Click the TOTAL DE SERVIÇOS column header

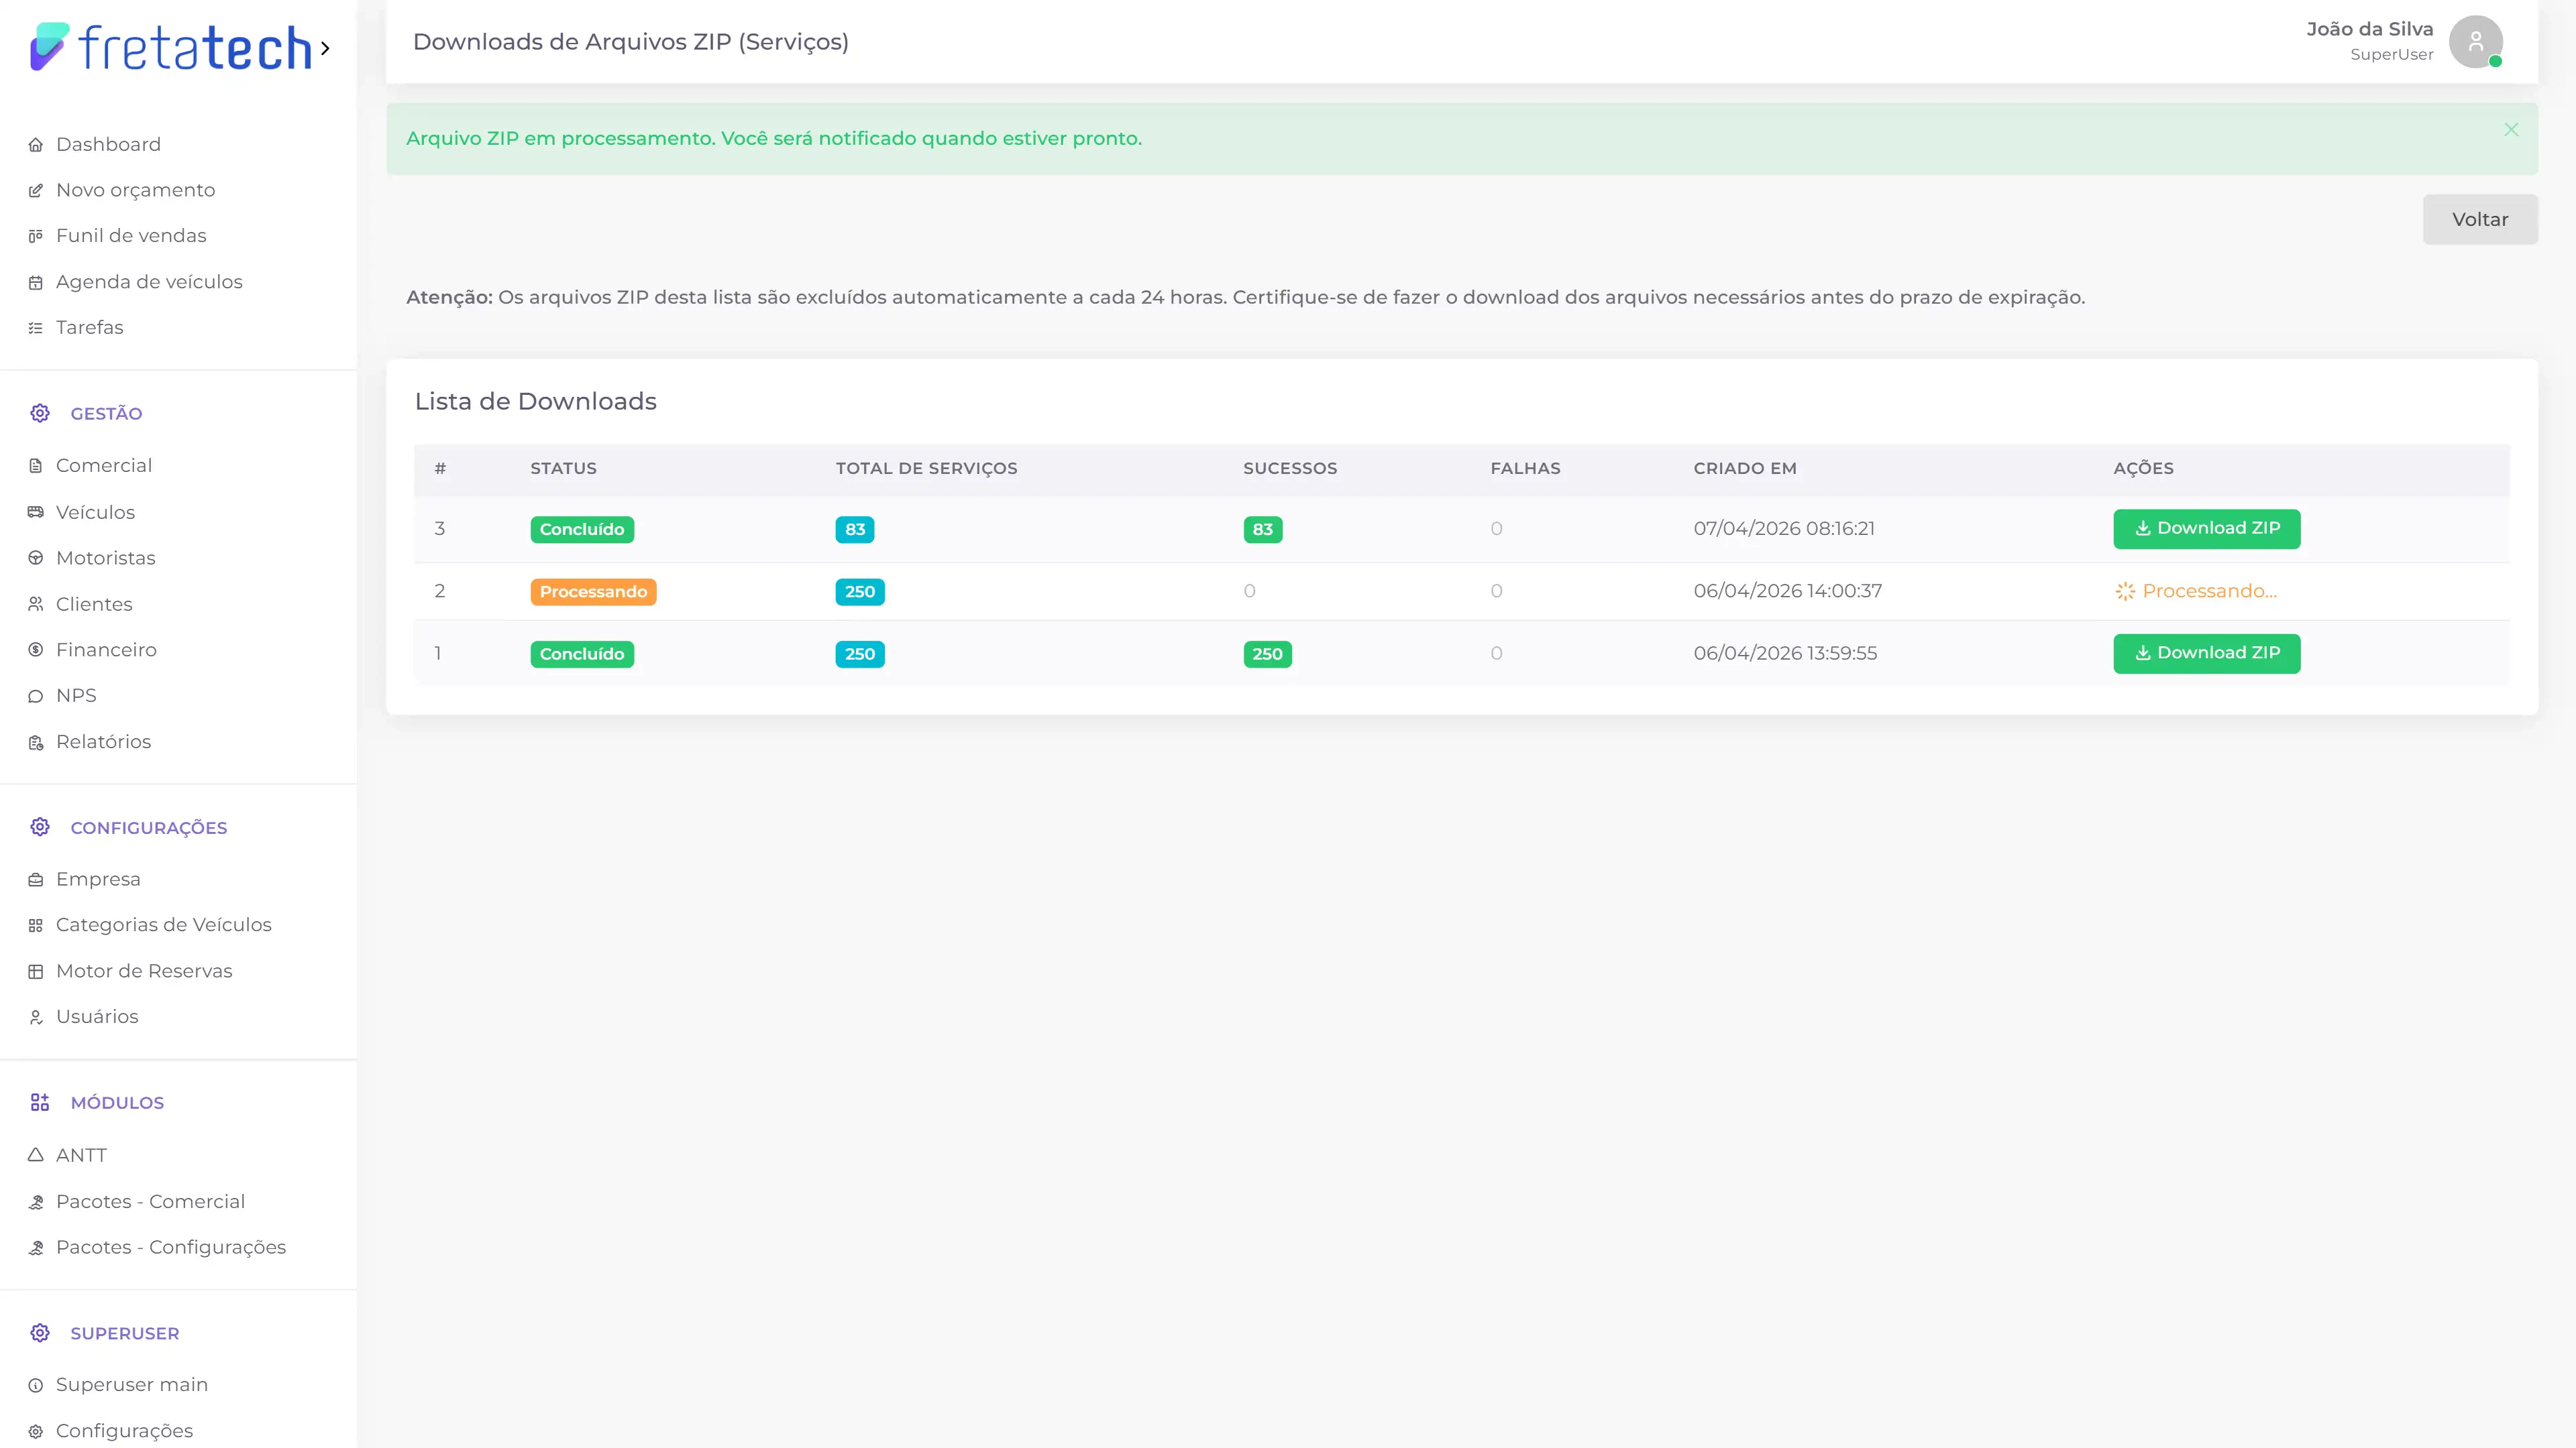[926, 469]
